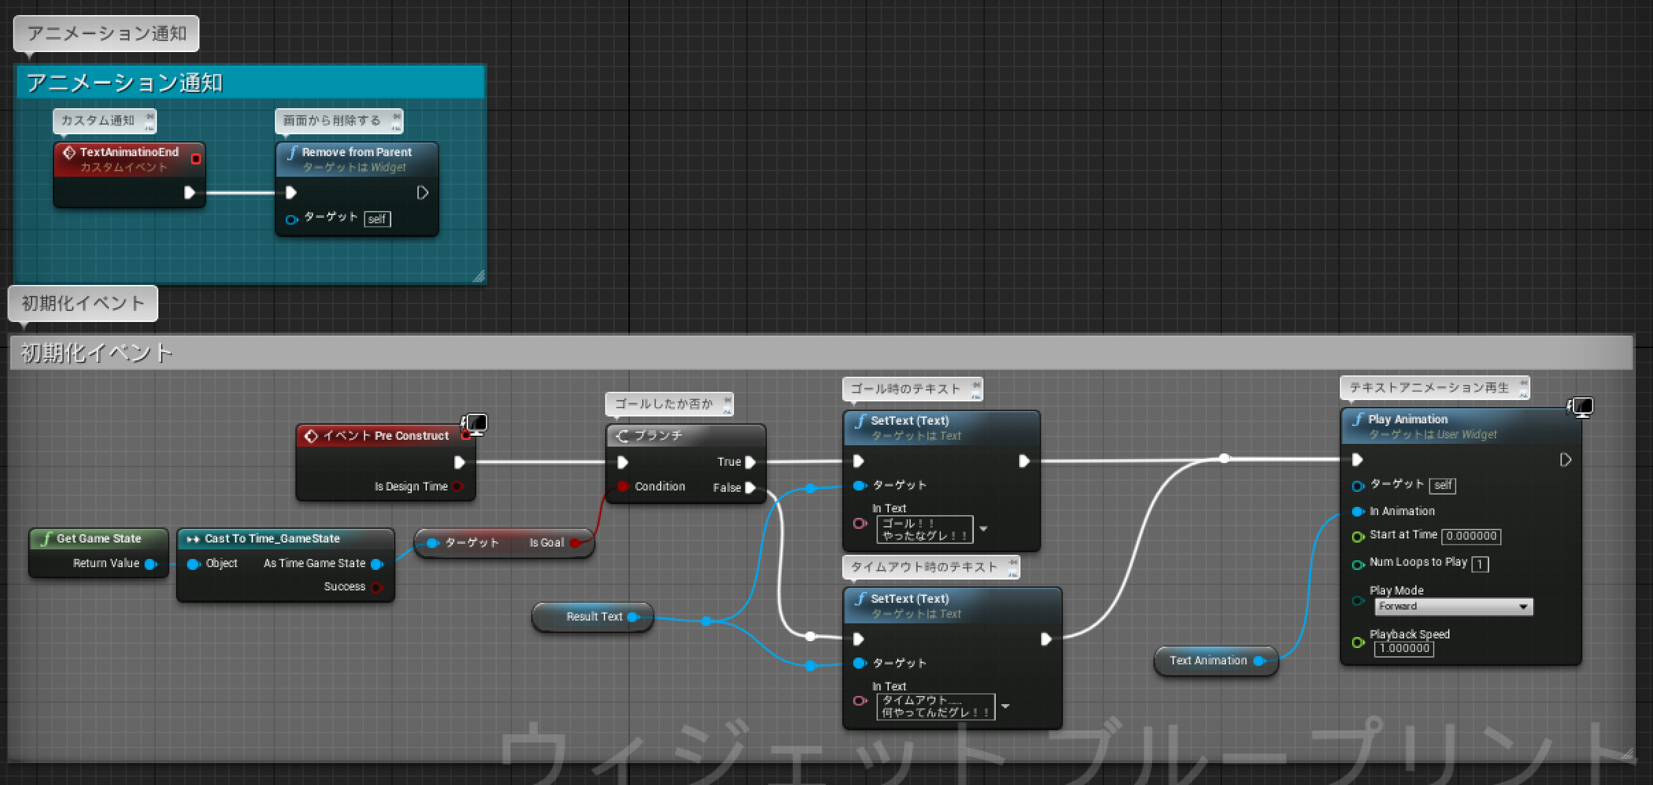The height and width of the screenshot is (785, 1653).
Task: Open the Play Mode Forward dropdown
Action: point(1453,607)
